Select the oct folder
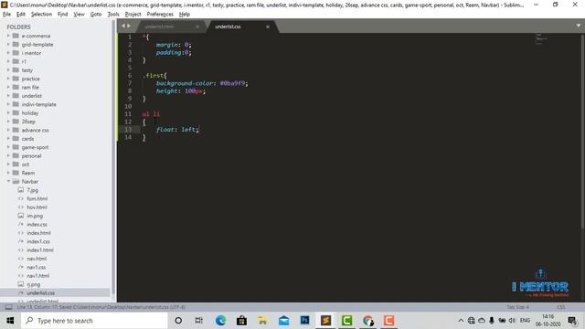Image resolution: width=585 pixels, height=329 pixels. 26,164
